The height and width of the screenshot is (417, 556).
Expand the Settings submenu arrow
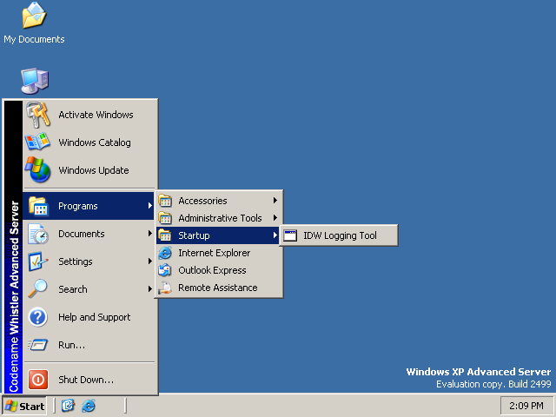pos(149,261)
